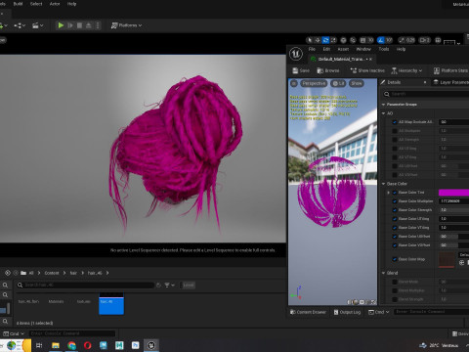This screenshot has height=352, width=469.
Task: Open the Edit menu in material editor
Action: [326, 49]
